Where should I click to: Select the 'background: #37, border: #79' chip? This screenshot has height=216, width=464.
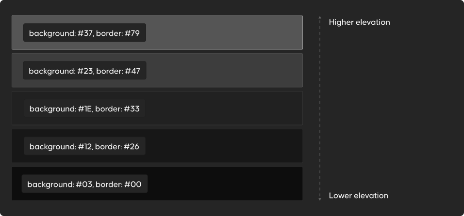(x=84, y=32)
